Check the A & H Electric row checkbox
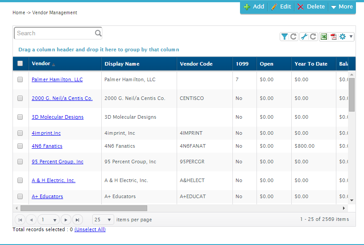 click(20, 180)
